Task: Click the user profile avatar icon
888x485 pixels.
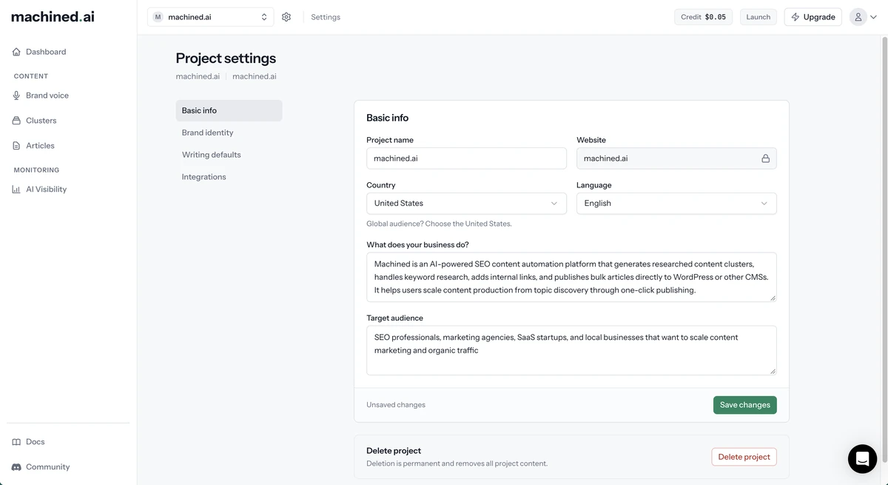Action: pos(858,17)
